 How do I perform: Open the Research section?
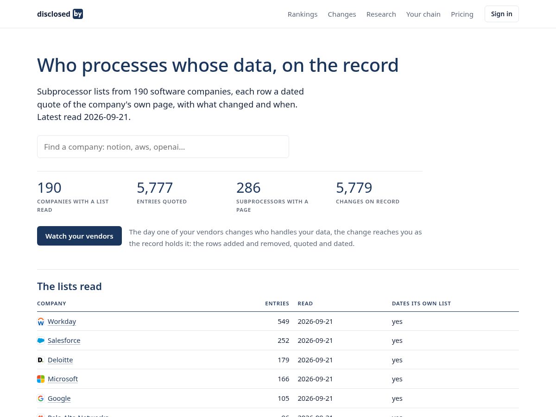(381, 14)
